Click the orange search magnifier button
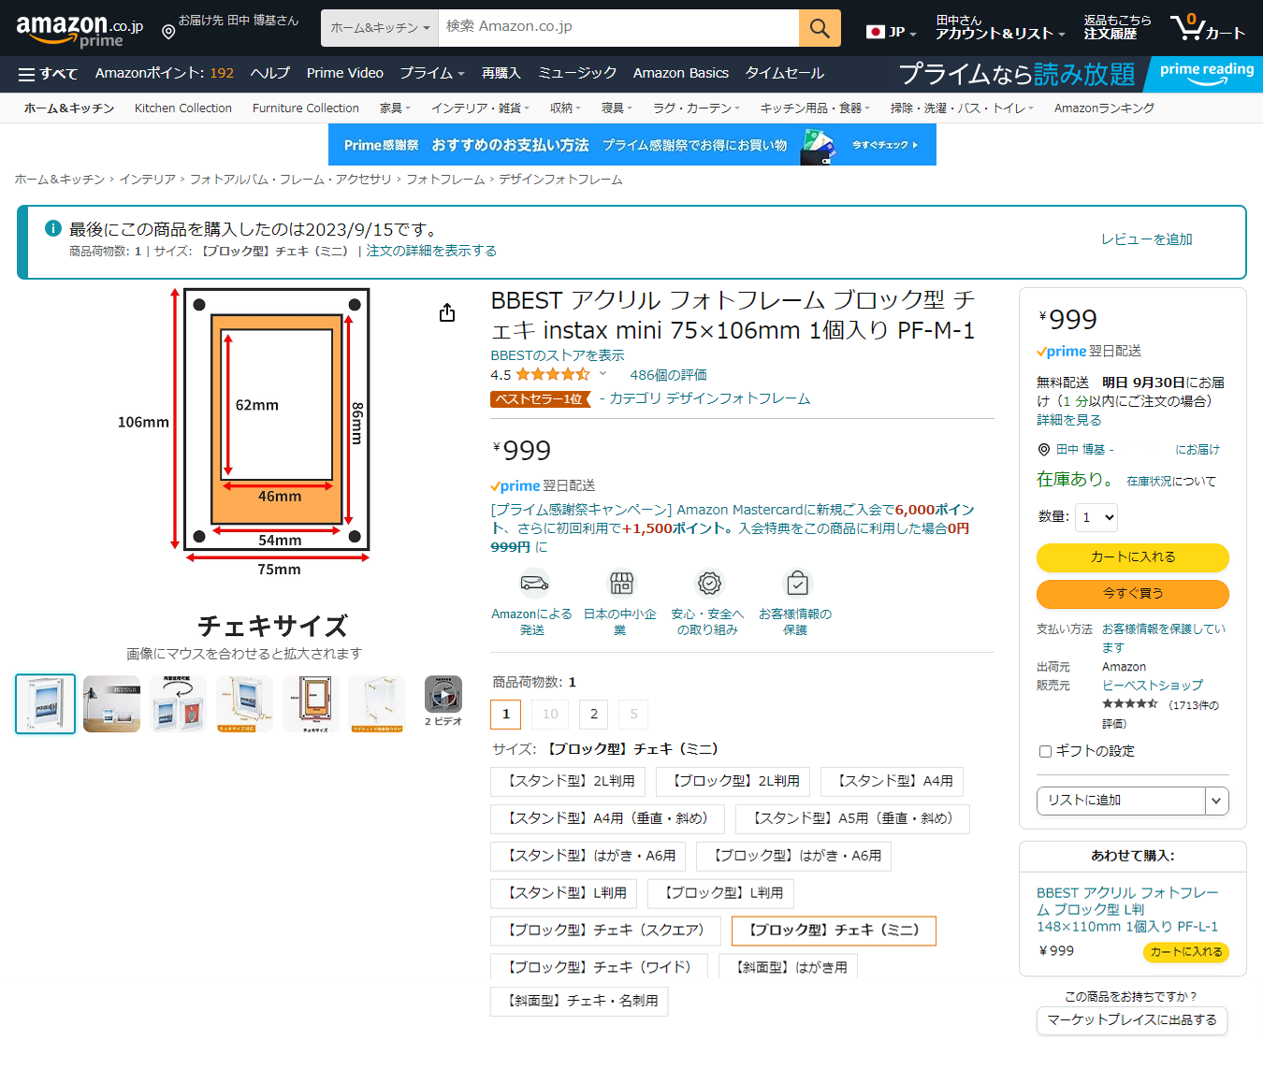This screenshot has width=1263, height=1069. coord(820,28)
